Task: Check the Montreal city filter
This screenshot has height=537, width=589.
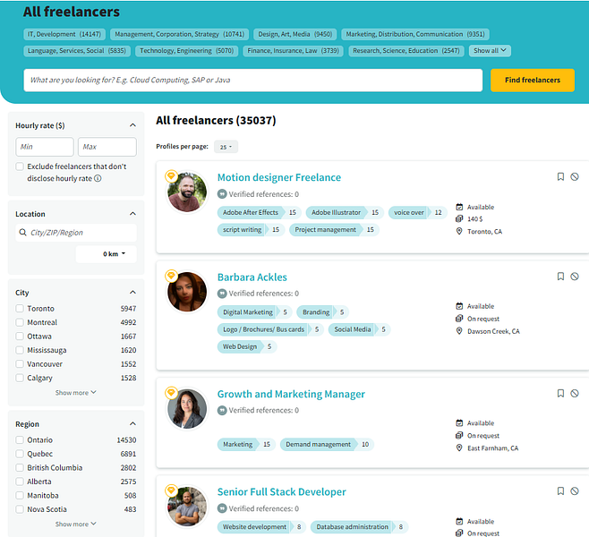Action: coord(20,322)
